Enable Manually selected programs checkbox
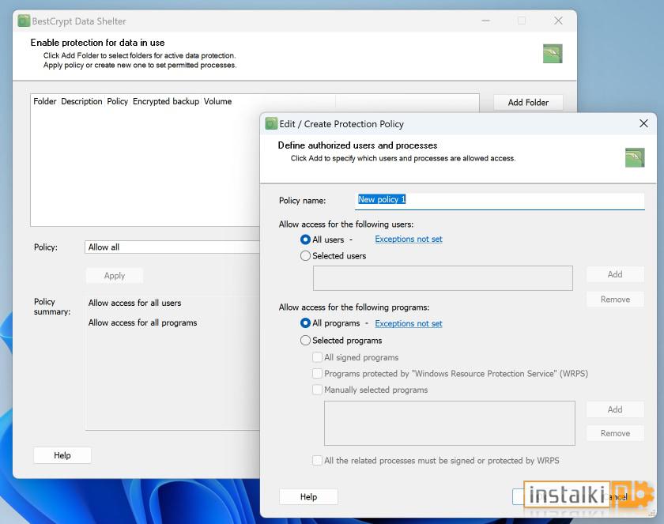The width and height of the screenshot is (664, 524). [317, 390]
